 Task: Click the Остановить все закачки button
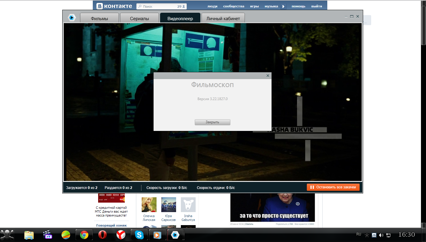click(x=333, y=187)
